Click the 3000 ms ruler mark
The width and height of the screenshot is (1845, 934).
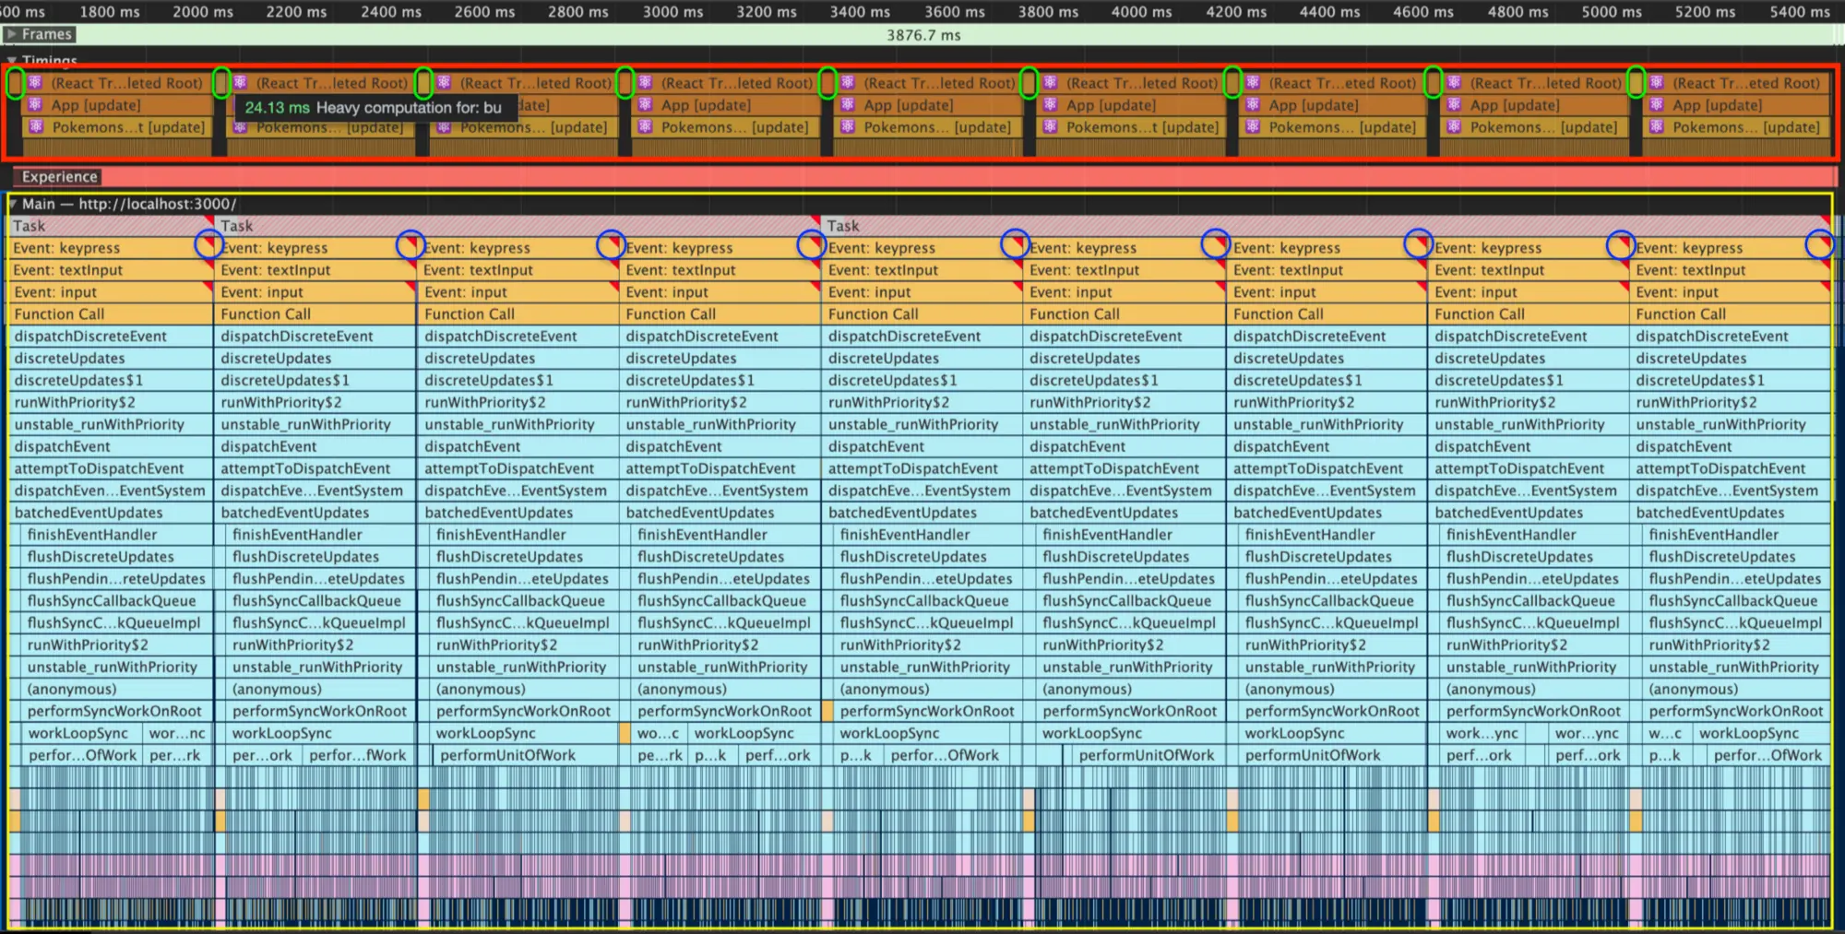click(x=673, y=12)
